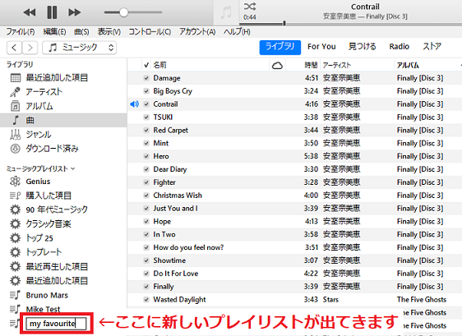Open the ヘルプ(H) menu
The image size is (462, 336).
(x=237, y=31)
